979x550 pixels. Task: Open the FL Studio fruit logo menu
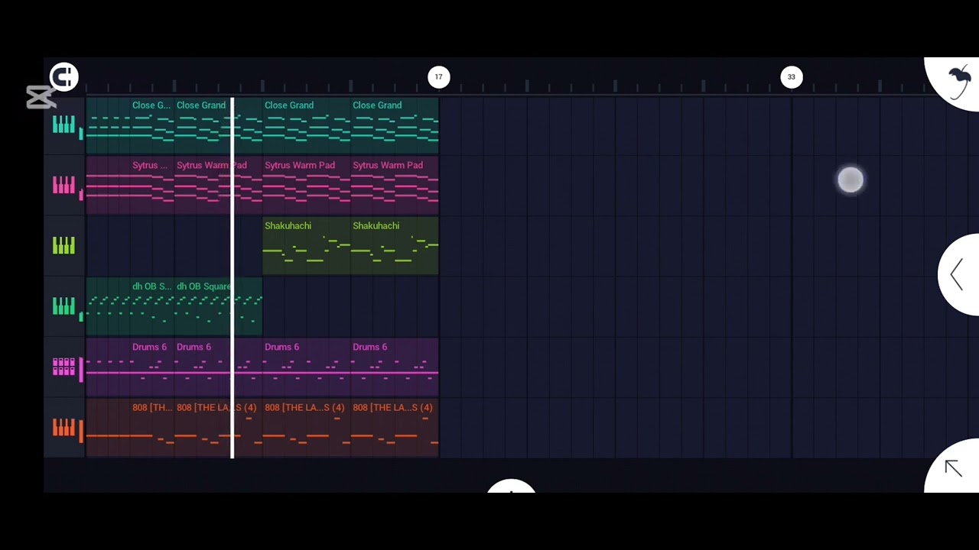(x=958, y=82)
